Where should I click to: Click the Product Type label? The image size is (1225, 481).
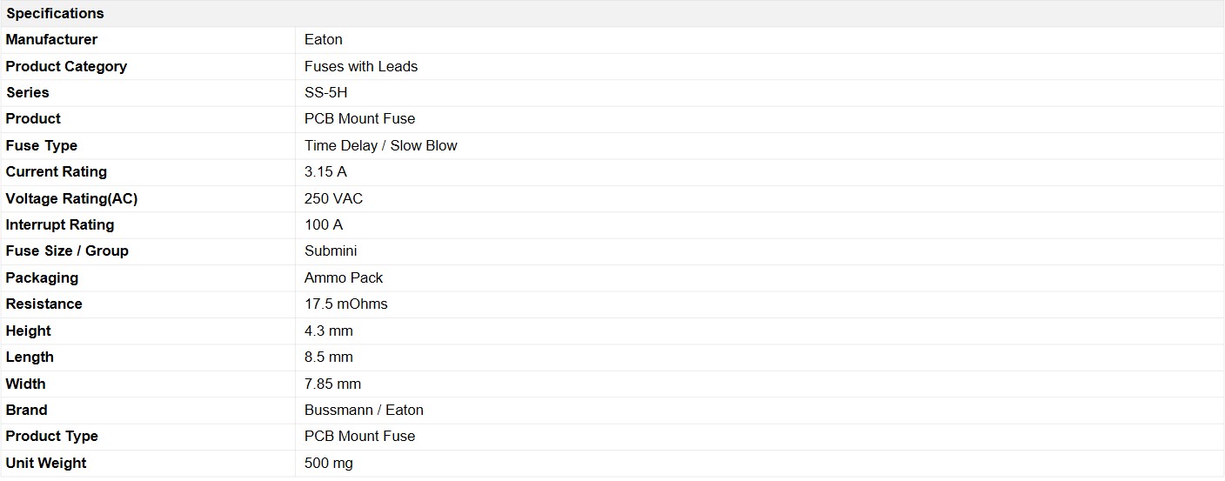click(52, 436)
